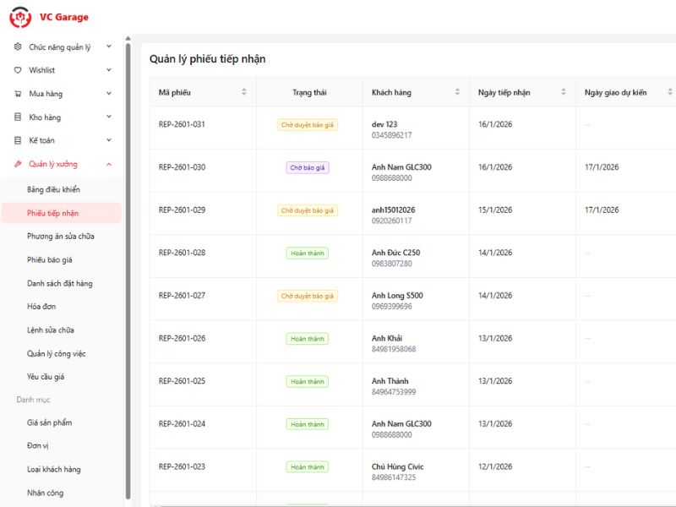Viewport: 676px width, 507px height.
Task: Click the Chức năng quản lý gear icon
Action: (x=19, y=47)
